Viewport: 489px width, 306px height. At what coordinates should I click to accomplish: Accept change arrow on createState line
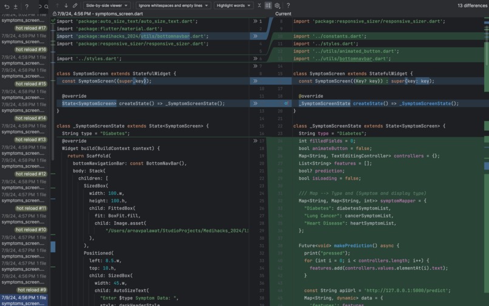(255, 104)
